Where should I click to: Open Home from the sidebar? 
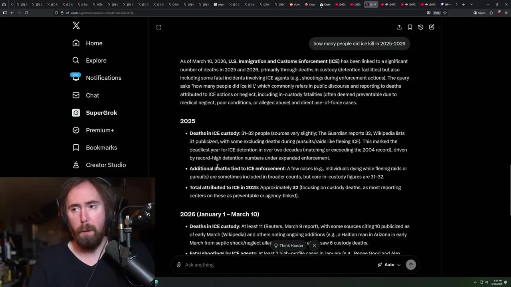pos(94,43)
